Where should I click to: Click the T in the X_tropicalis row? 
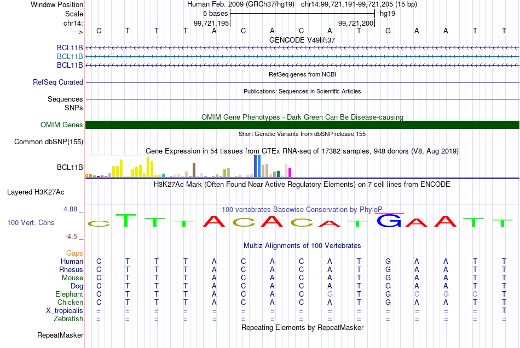504,311
